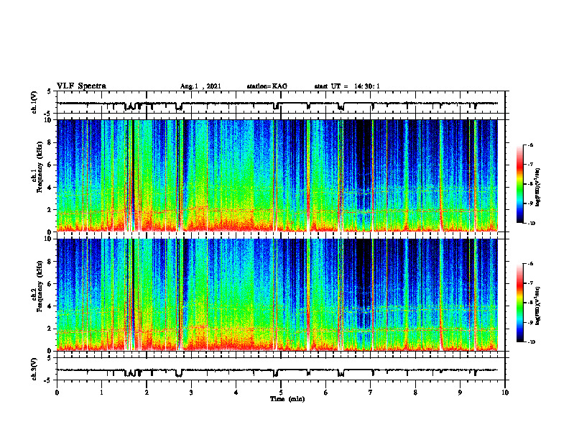Click the "-5" volt tick of ch.3(V) panel

[48, 380]
